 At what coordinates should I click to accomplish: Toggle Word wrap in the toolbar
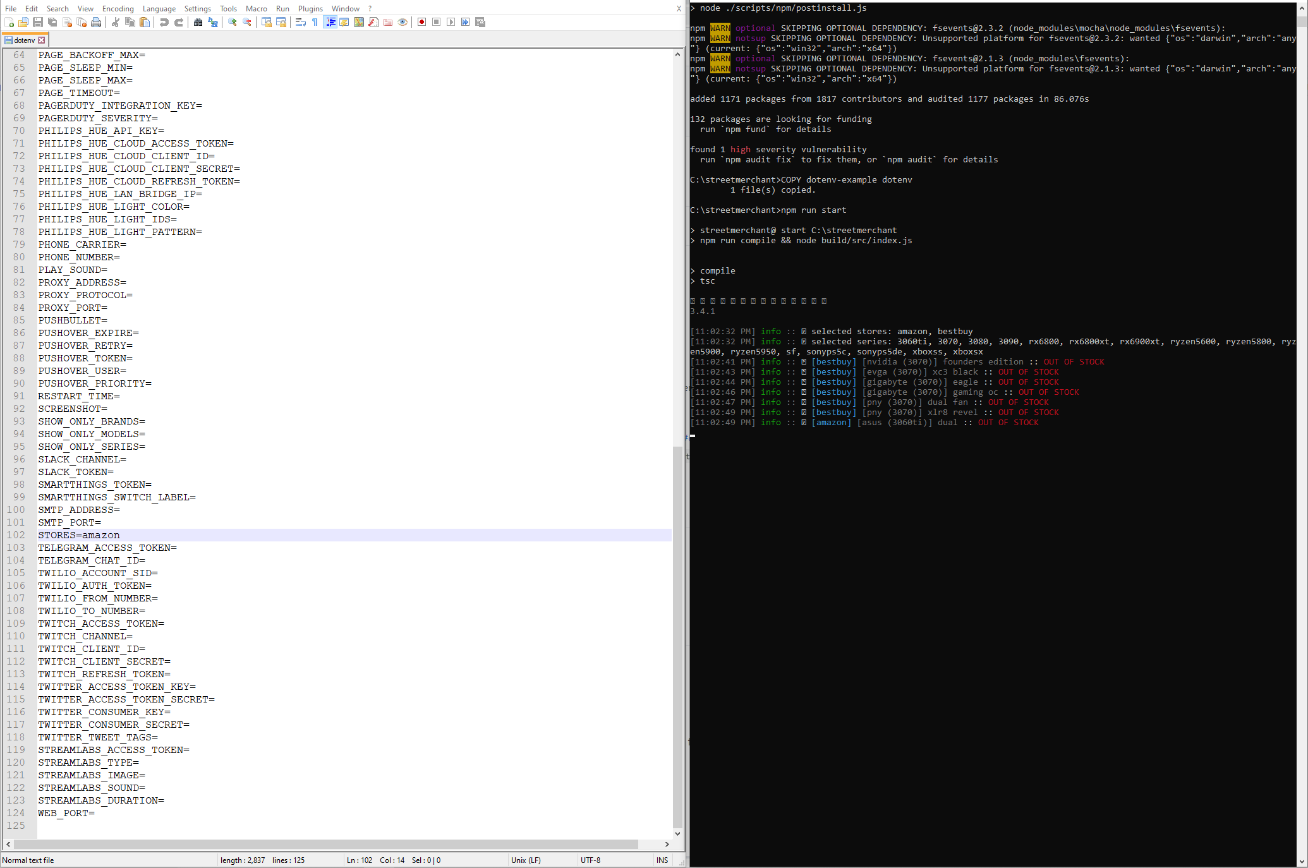coord(300,22)
